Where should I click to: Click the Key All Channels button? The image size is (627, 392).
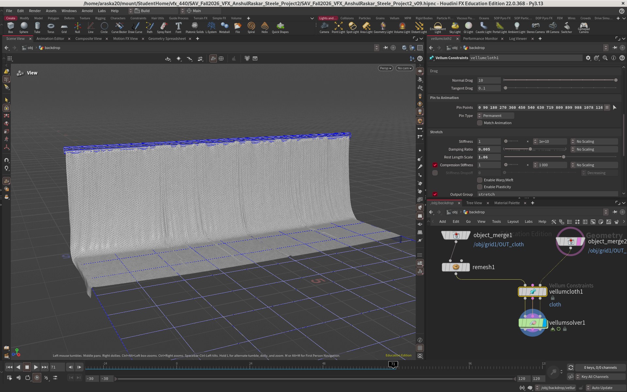(x=600, y=377)
